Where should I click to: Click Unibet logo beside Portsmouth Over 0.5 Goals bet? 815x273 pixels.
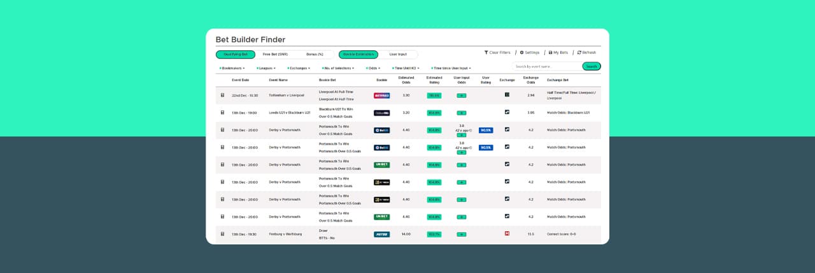(x=381, y=164)
